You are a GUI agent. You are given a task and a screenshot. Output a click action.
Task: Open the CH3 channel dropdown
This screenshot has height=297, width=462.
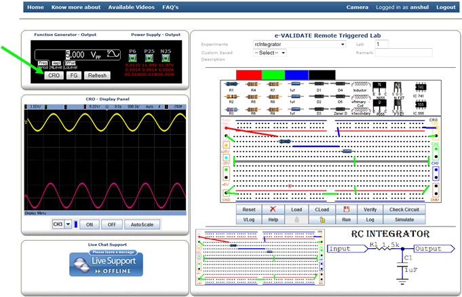tap(63, 224)
